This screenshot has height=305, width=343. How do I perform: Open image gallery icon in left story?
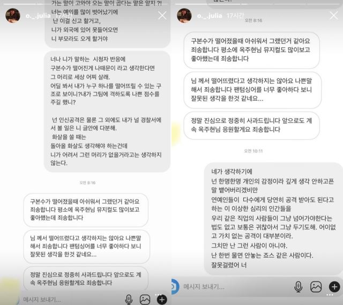click(x=145, y=300)
